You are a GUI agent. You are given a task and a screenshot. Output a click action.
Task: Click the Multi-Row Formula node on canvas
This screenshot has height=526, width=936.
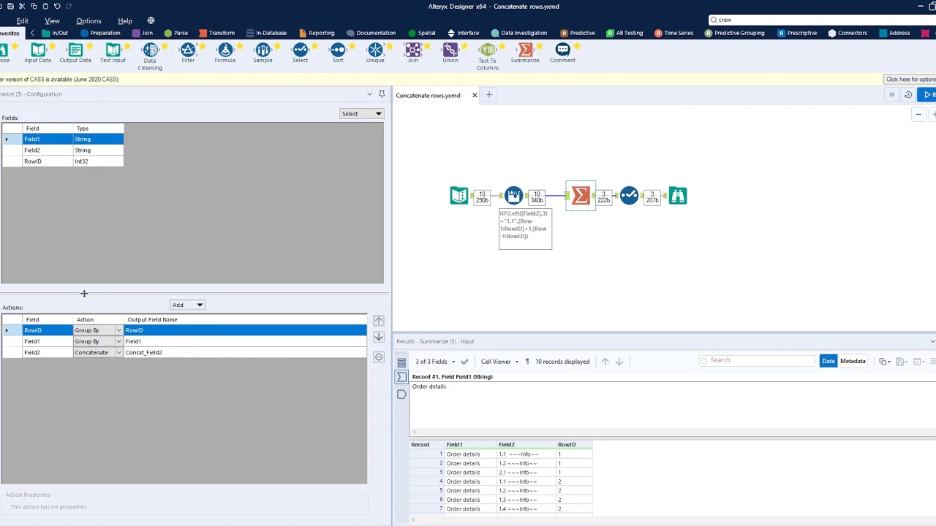click(514, 196)
